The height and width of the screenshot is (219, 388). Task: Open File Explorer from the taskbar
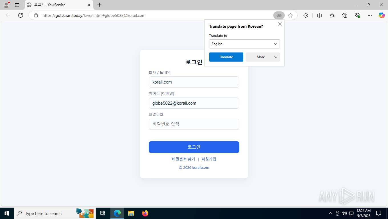pyautogui.click(x=131, y=213)
